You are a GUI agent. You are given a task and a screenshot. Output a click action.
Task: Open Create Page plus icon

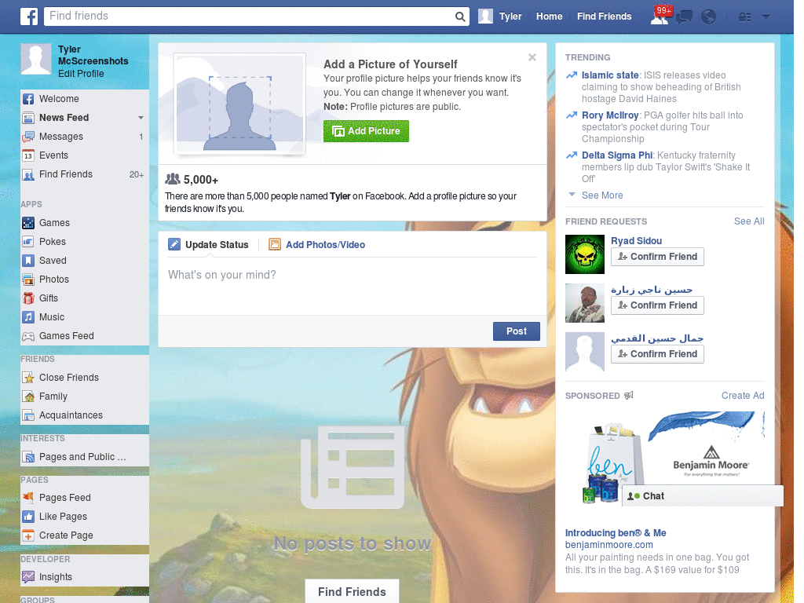pos(28,535)
